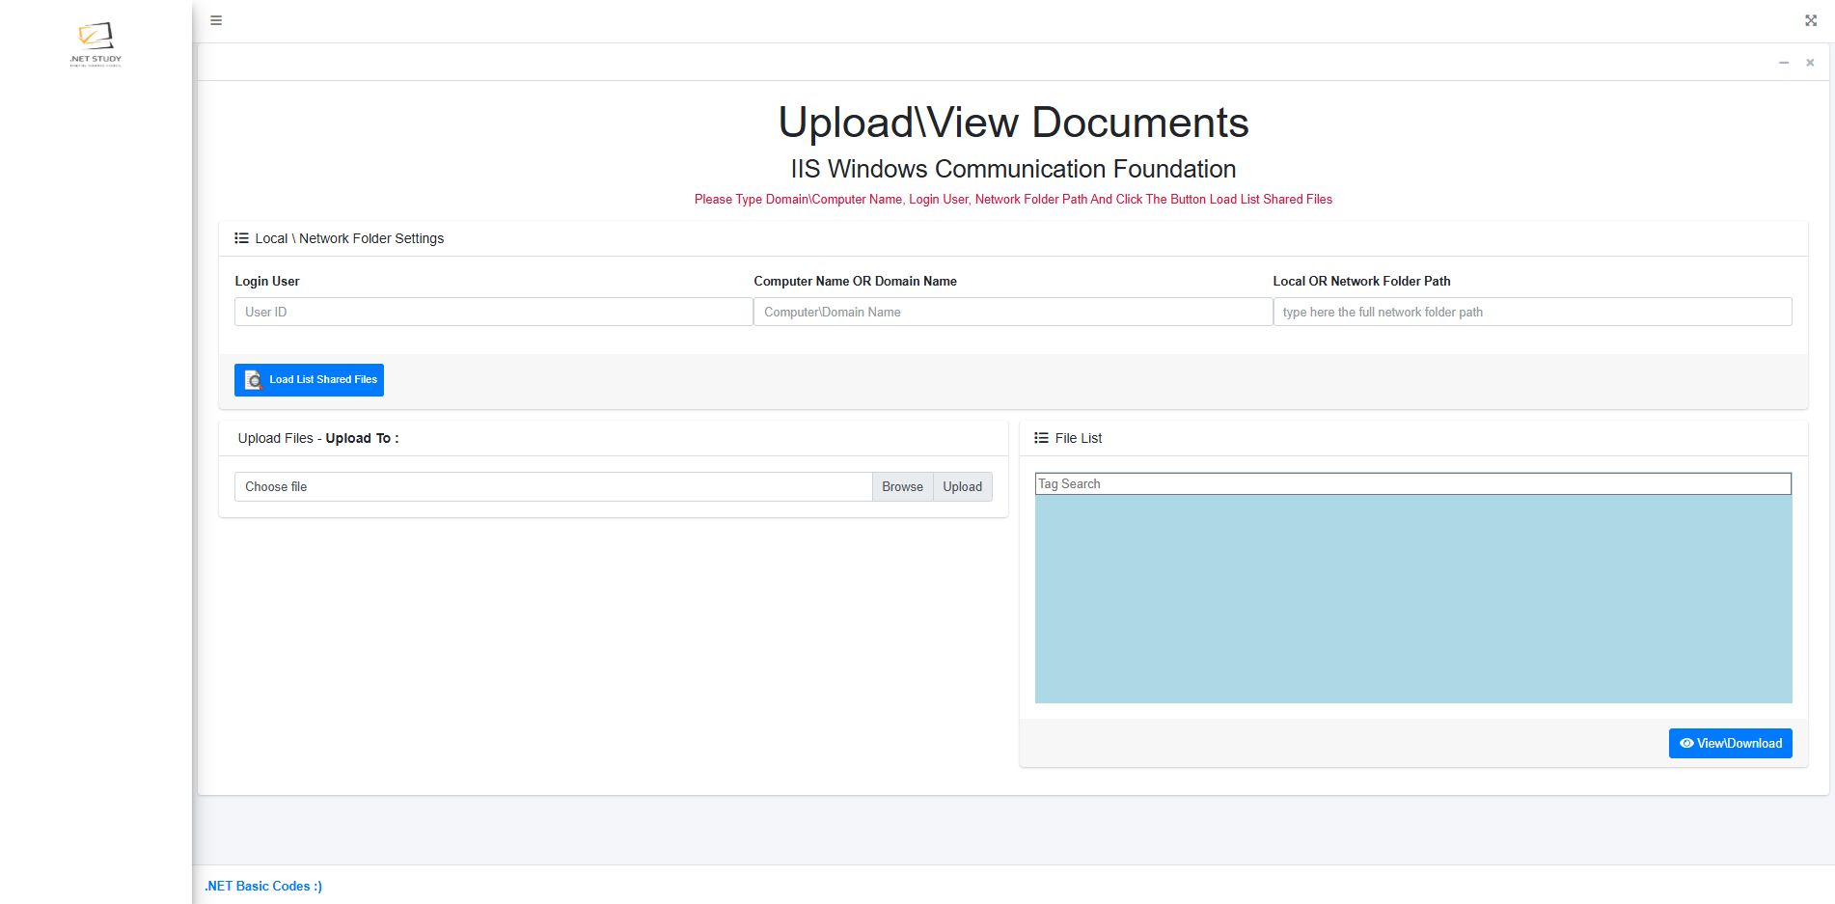
Task: Open the .NET Basic Codes footer link
Action: coord(263,886)
